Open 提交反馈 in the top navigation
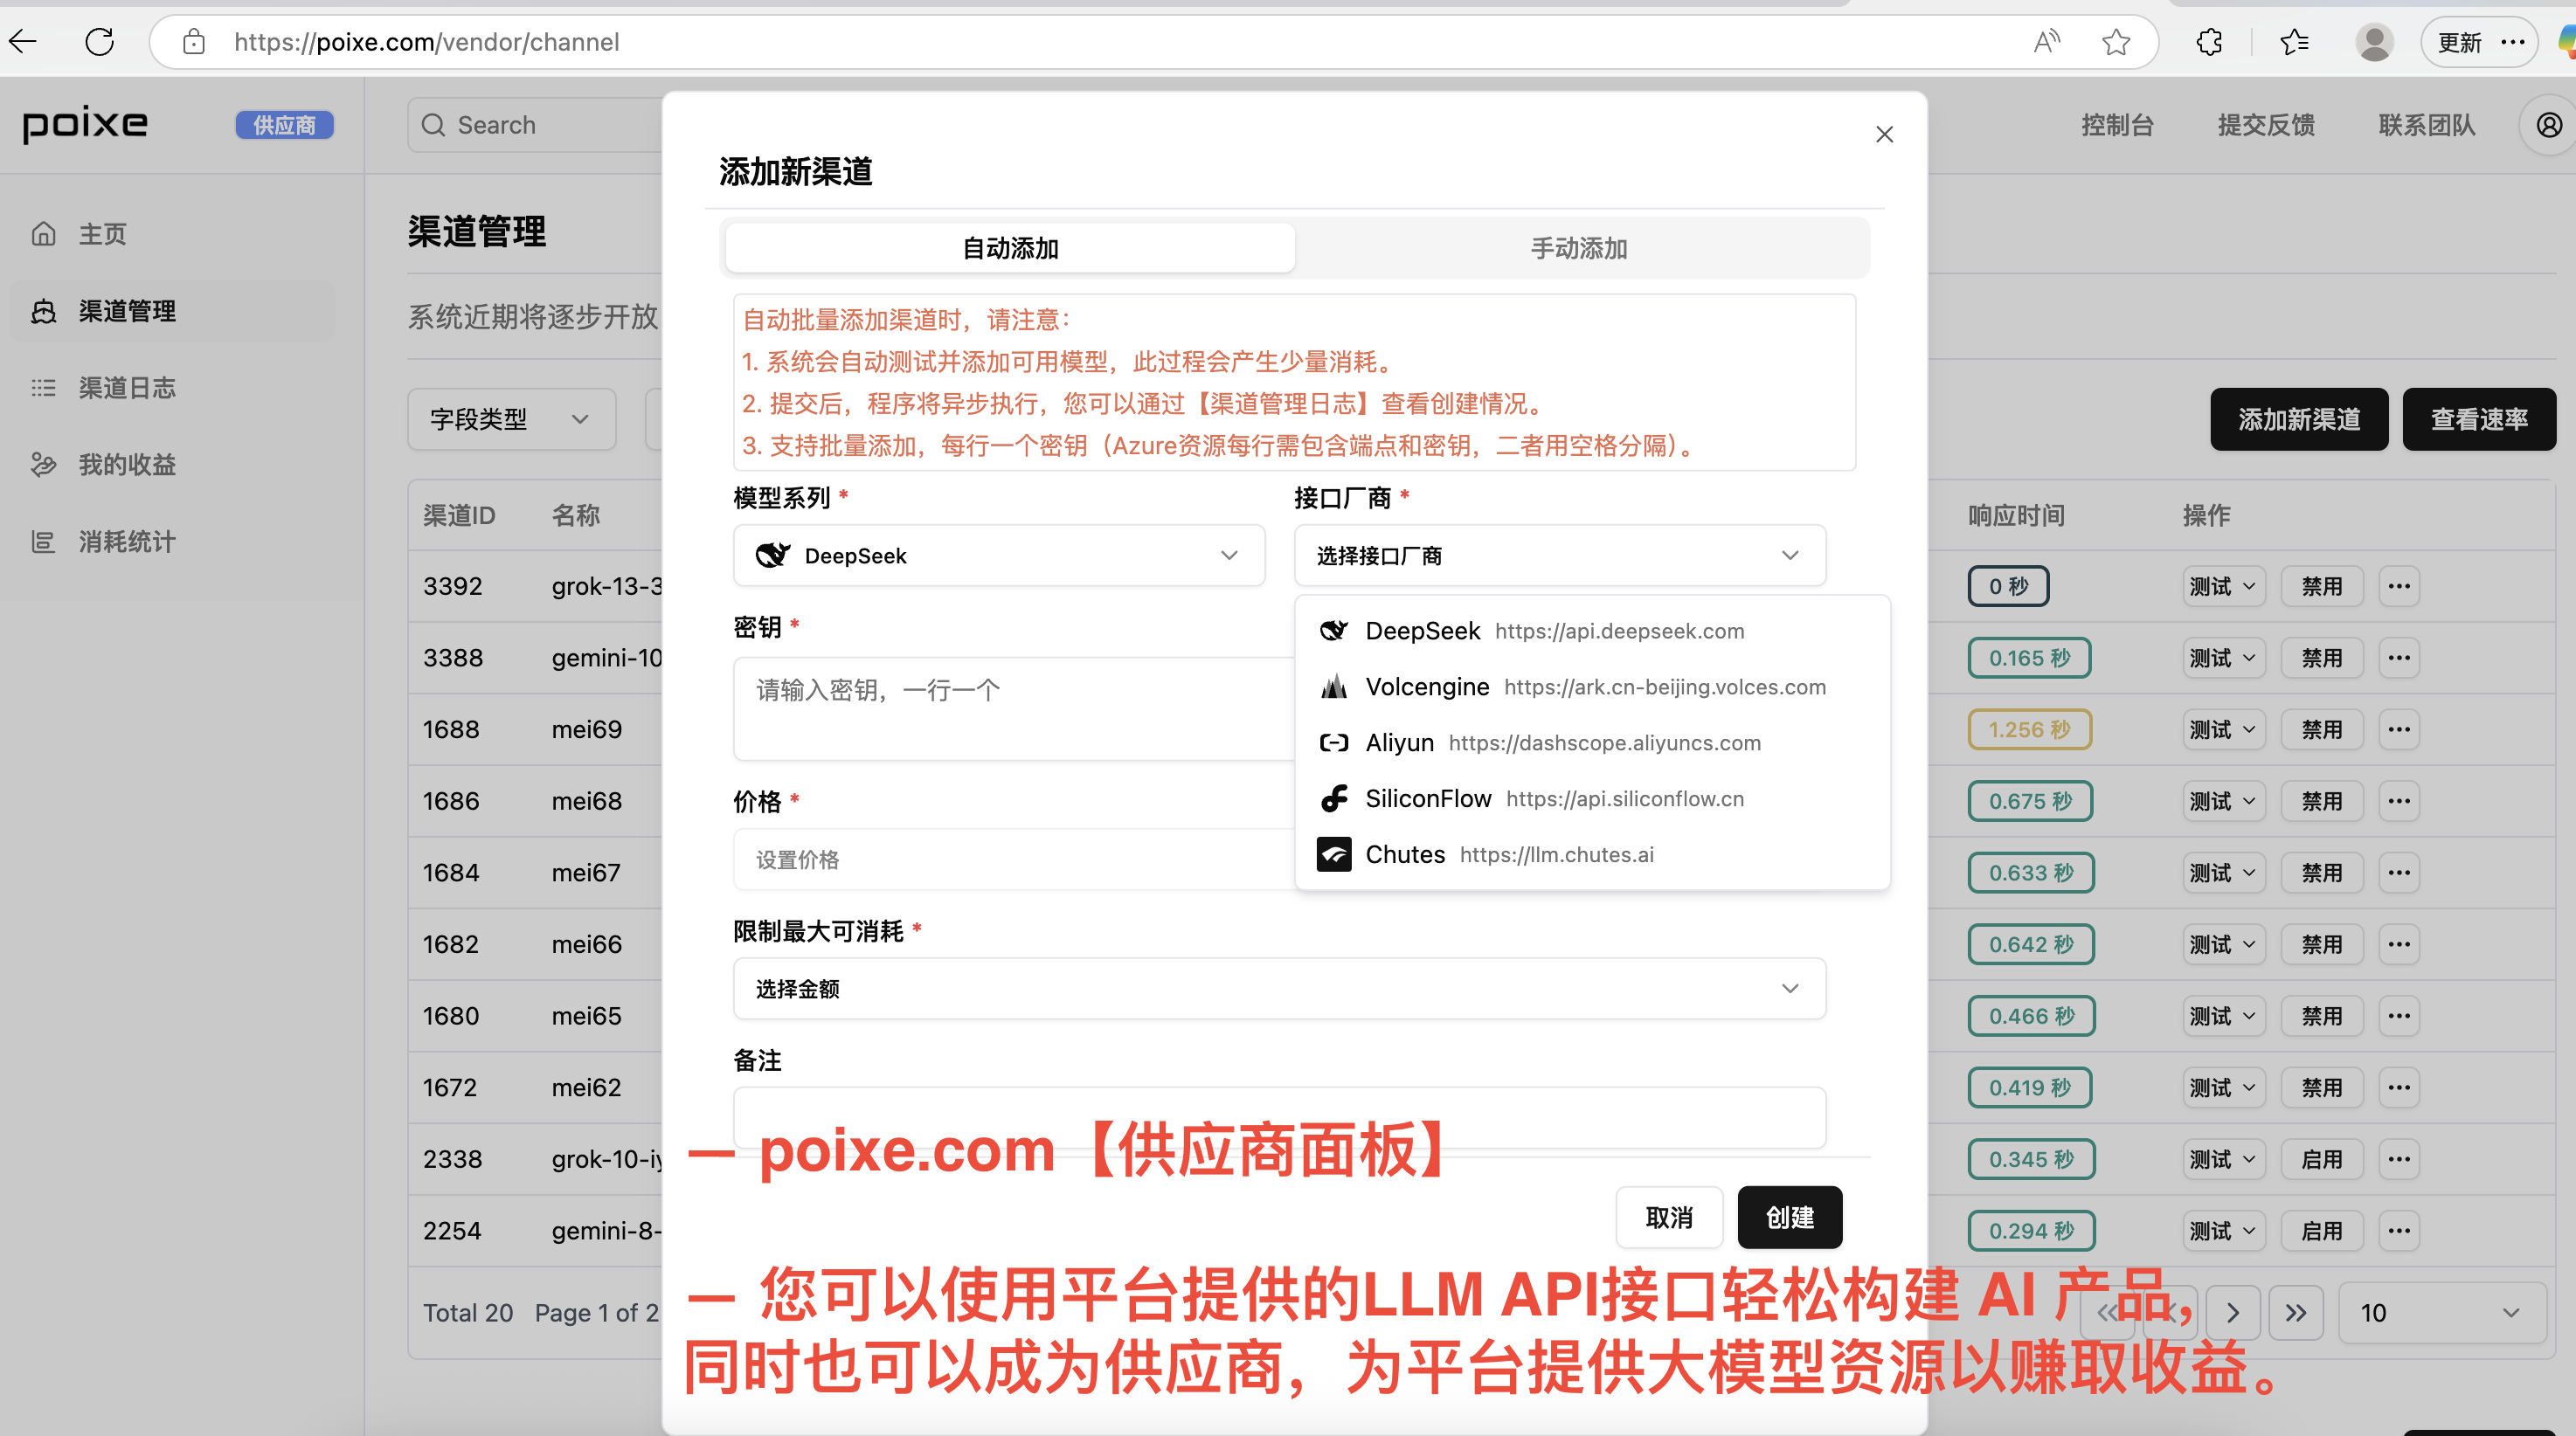The image size is (2576, 1436). 2266,125
